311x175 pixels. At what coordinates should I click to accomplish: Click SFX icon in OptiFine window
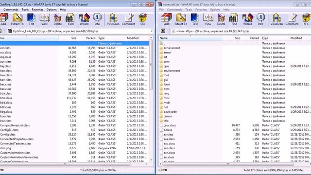(x=142, y=19)
